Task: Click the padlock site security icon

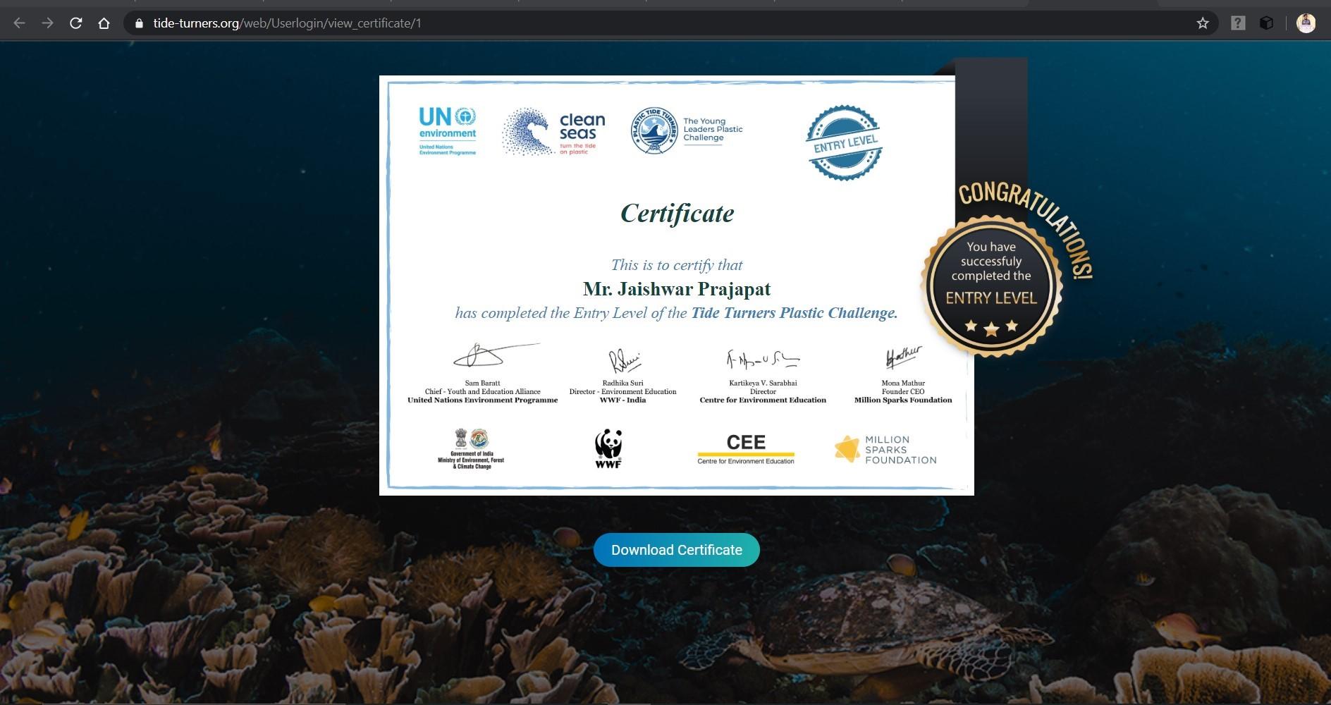Action: click(x=139, y=23)
